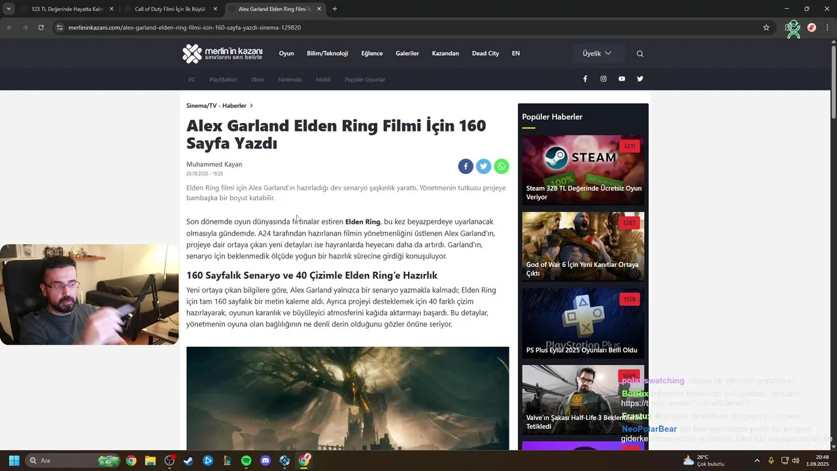
Task: Open the Chrome profile avatar
Action: coord(811,27)
